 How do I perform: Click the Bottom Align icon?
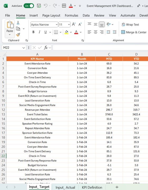tap(102, 25)
